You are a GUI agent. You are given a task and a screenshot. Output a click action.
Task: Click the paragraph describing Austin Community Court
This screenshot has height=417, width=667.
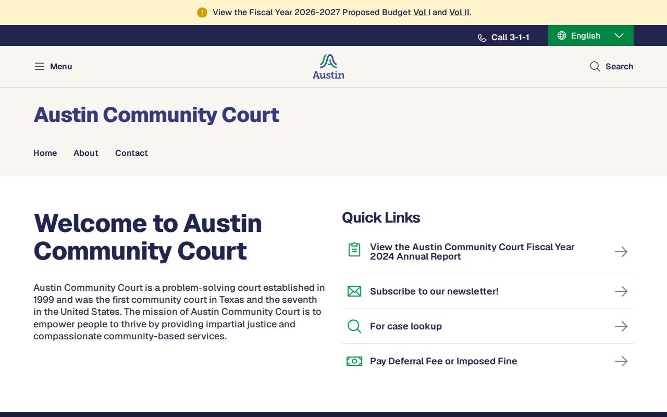(179, 312)
